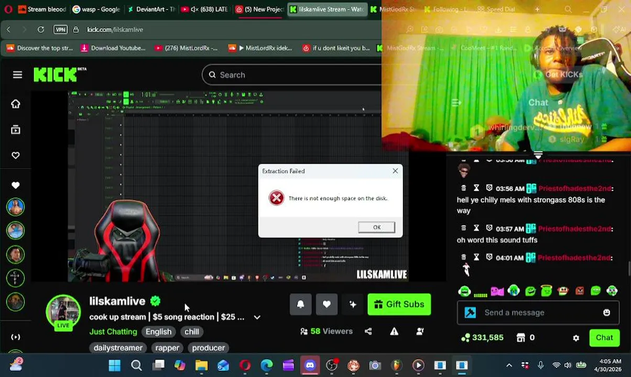Open MistLordRx idek... bookmark
Screen dimensions: 631x377
coord(260,48)
